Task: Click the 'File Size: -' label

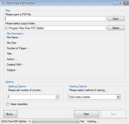Action: coord(12,43)
